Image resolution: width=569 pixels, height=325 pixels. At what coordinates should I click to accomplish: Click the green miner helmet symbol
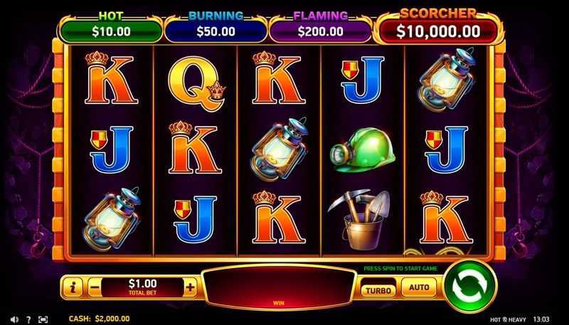pos(362,150)
